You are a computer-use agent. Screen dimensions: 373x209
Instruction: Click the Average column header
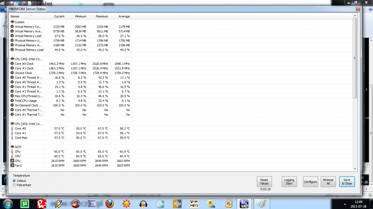pos(121,16)
